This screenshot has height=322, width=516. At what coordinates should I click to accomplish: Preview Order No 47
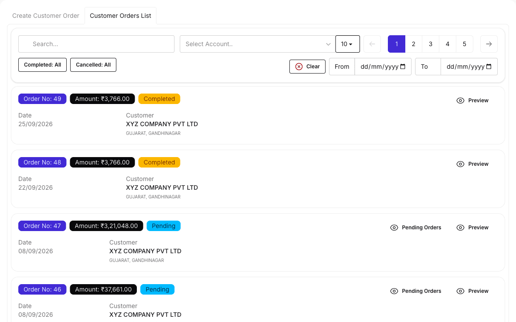point(472,228)
